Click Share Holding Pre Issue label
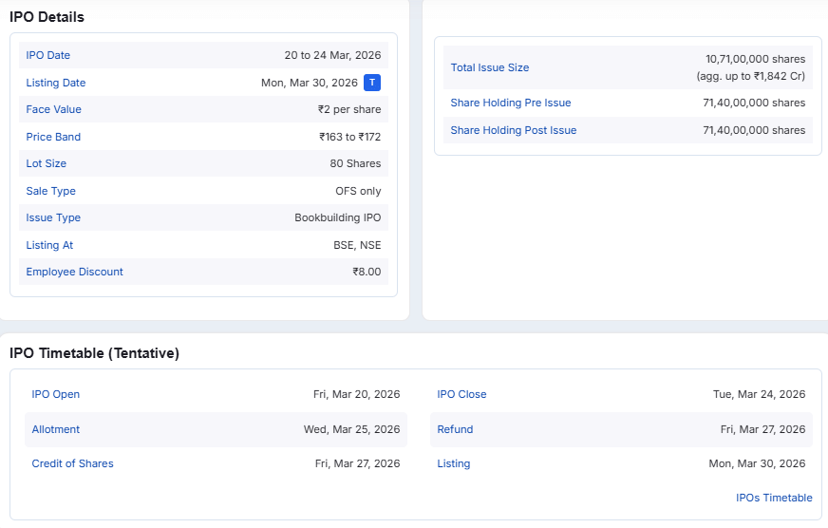Screen dimensions: 828x528 pos(511,103)
